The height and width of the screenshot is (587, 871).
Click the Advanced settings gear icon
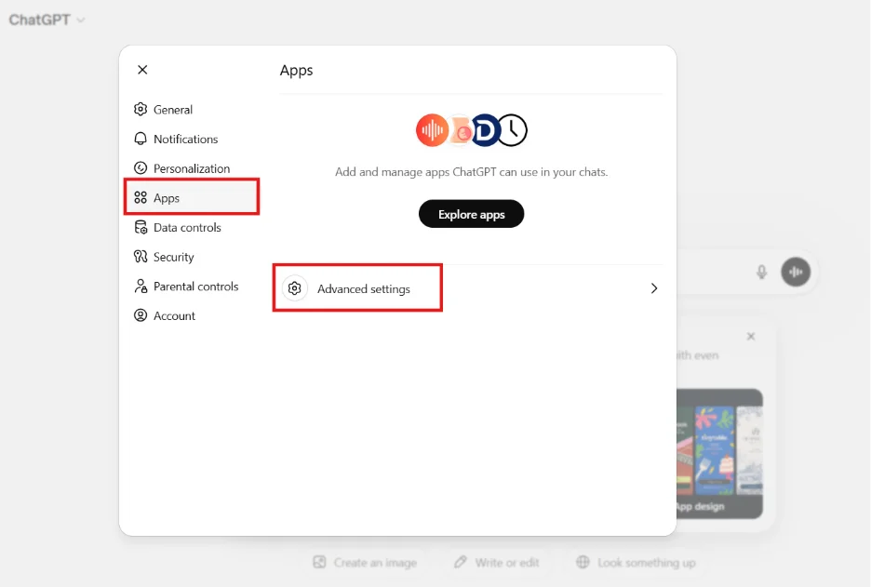pos(294,288)
